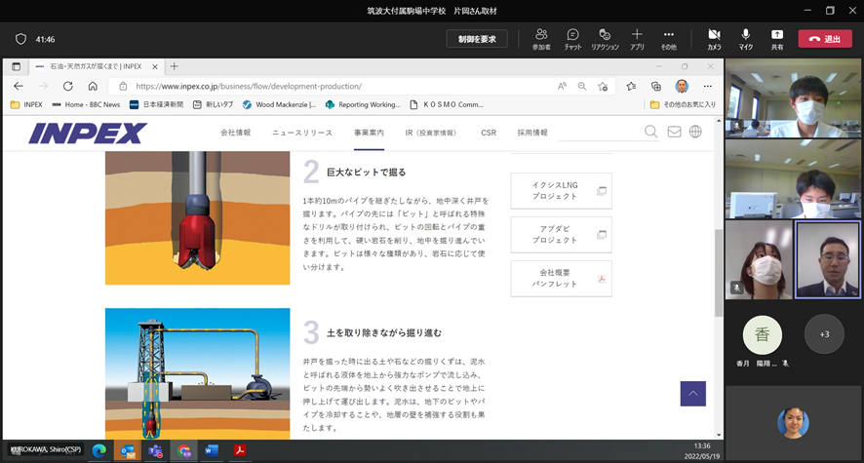Close the INPEX browser tab
This screenshot has width=864, height=463.
(x=155, y=66)
